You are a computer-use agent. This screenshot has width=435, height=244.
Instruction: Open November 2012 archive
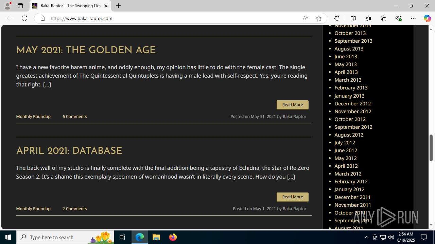tap(353, 111)
